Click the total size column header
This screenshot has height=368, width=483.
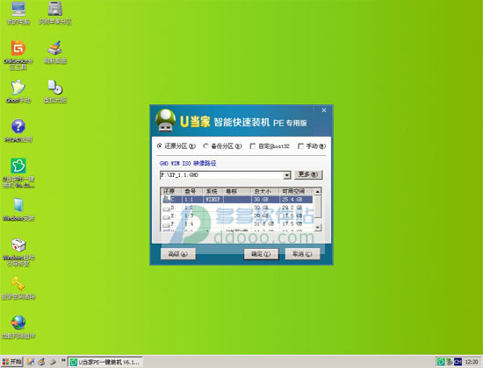(265, 192)
